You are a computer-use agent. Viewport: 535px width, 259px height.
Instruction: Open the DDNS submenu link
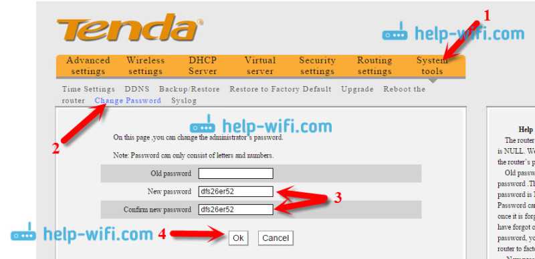(x=137, y=89)
